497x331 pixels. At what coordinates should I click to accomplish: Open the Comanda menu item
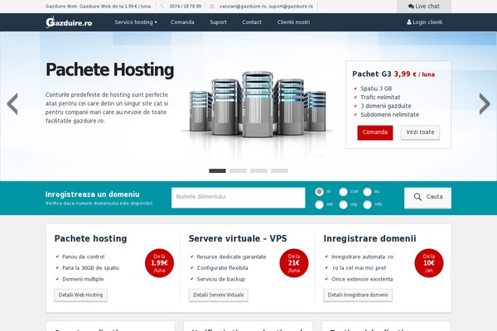click(x=182, y=22)
